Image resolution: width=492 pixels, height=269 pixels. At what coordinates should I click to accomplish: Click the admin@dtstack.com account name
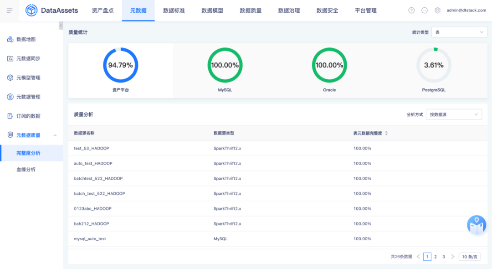click(x=466, y=10)
